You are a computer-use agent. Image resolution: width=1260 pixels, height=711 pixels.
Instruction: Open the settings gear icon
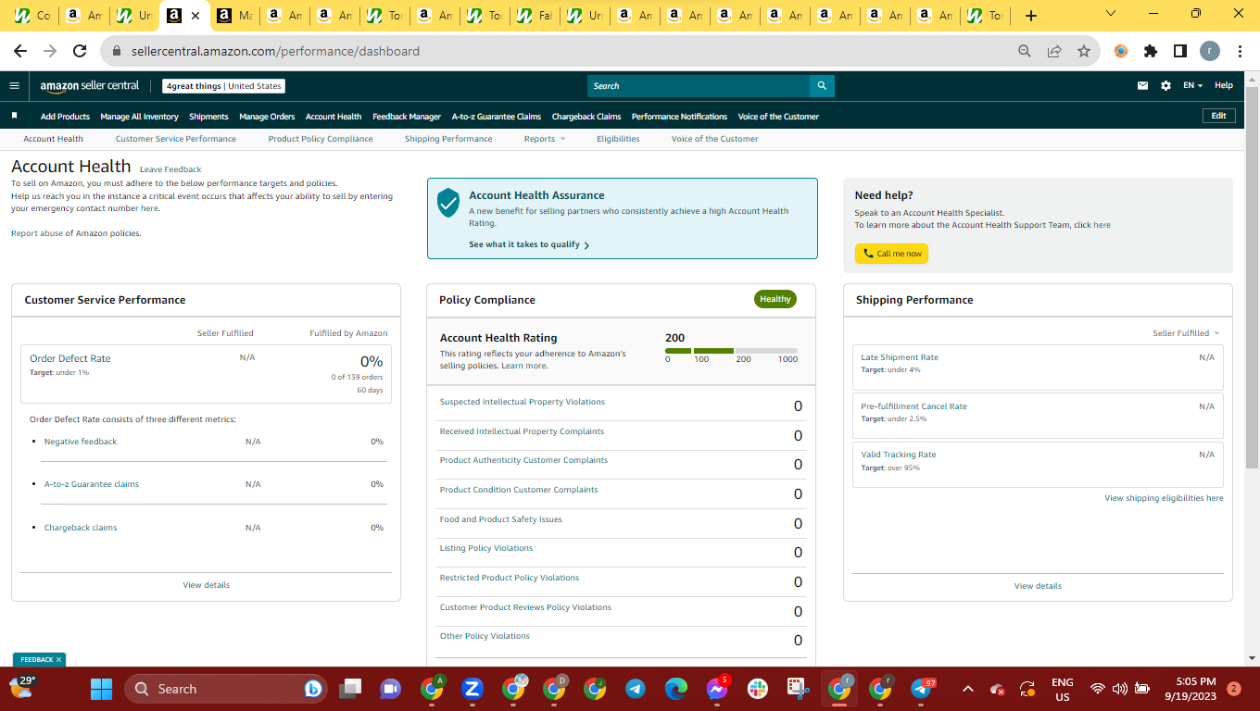coord(1165,86)
